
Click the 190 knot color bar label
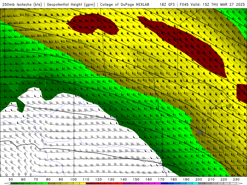point(186,179)
